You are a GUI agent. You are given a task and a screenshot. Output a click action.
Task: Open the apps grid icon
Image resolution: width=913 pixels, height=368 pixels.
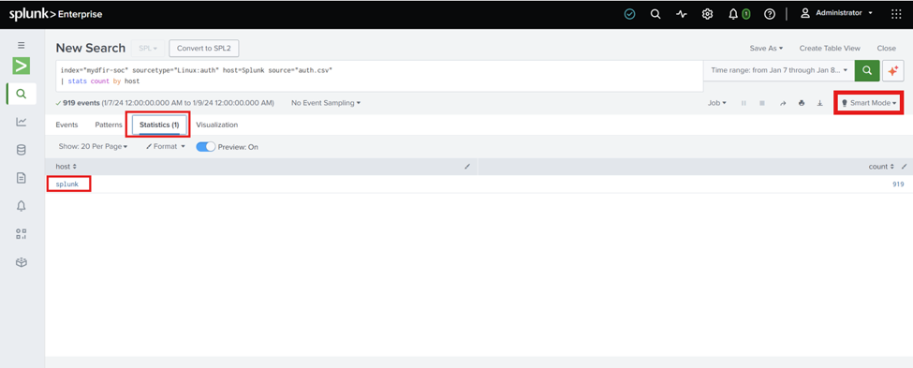click(896, 14)
